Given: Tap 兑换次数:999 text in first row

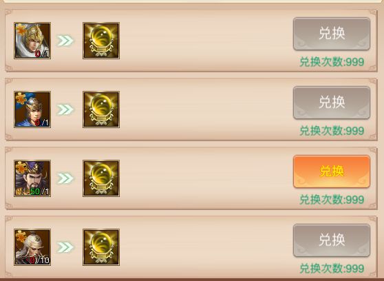Looking at the screenshot, I should click(x=332, y=62).
